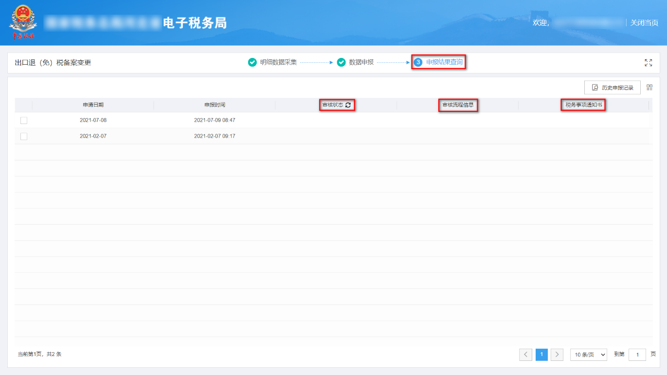Open the 历史申报记录 button
Viewport: 667px width, 375px height.
click(612, 87)
